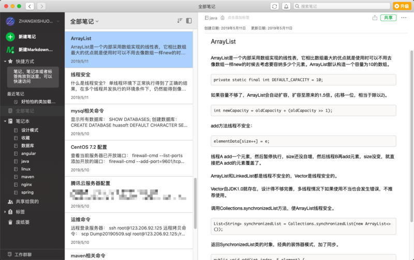Go forward with the right arrow button
This screenshot has height=260, width=414.
pyautogui.click(x=41, y=6)
